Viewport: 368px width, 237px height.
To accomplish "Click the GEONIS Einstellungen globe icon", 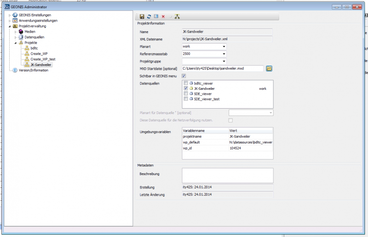I will click(x=15, y=15).
